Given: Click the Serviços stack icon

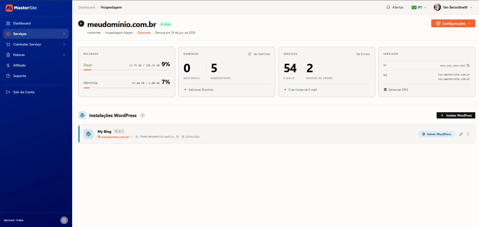Looking at the screenshot, I should click(x=8, y=34).
